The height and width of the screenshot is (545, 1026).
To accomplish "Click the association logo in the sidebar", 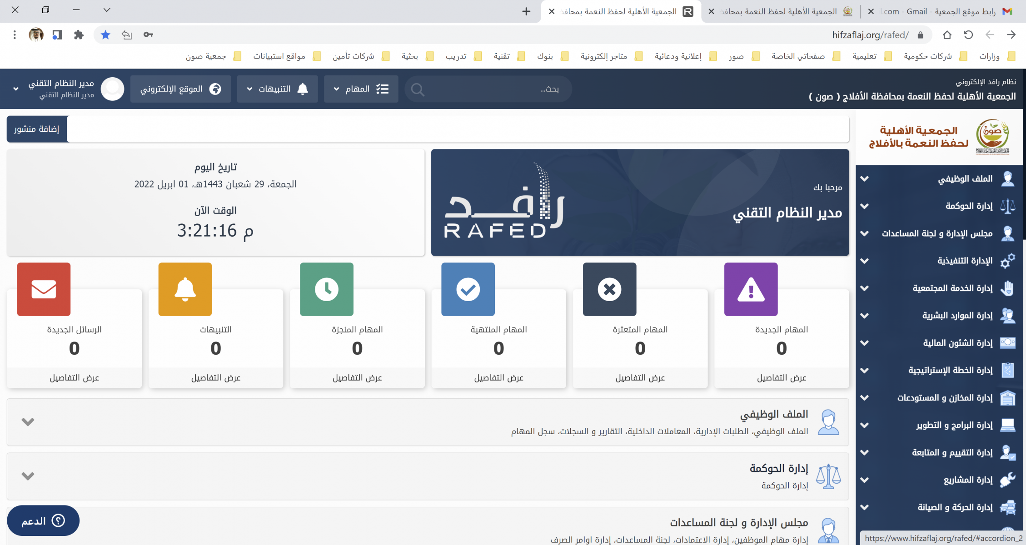I will point(939,137).
